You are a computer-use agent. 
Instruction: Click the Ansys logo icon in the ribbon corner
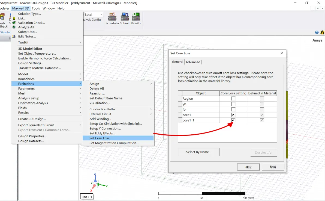(323, 32)
